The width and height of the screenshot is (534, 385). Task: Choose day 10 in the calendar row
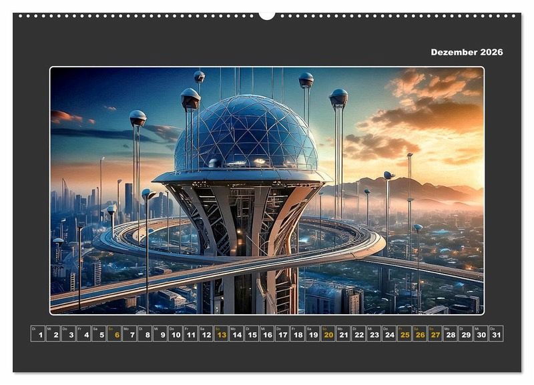[176, 334]
